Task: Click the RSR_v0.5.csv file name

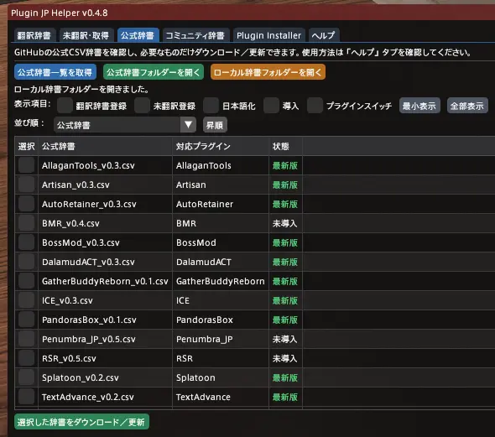Action: click(x=69, y=358)
